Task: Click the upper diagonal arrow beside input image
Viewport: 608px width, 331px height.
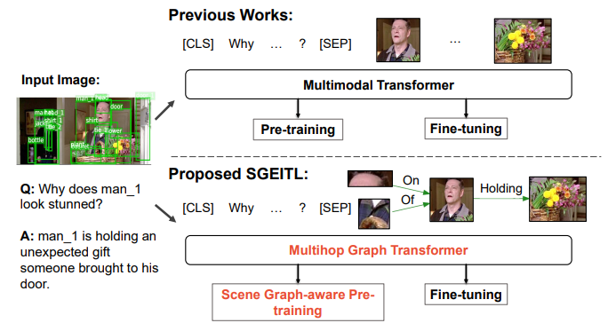Action: point(164,110)
